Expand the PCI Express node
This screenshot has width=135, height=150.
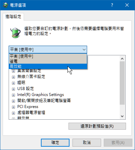pos(13,107)
